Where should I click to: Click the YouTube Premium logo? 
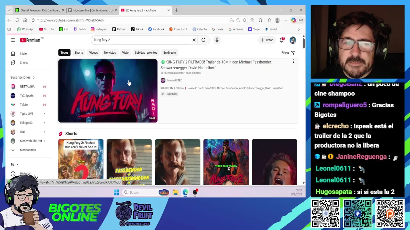click(30, 40)
